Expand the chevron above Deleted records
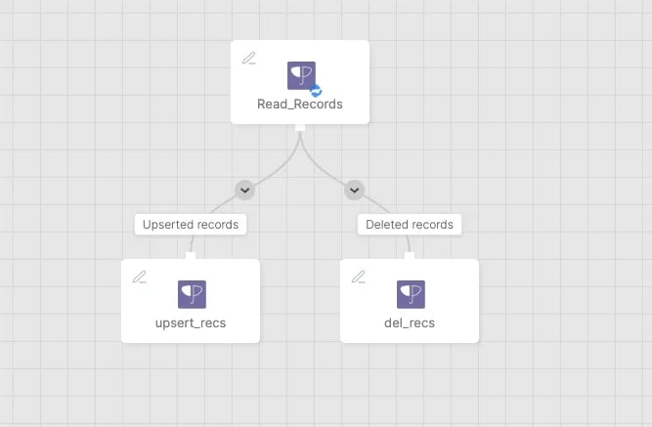The height and width of the screenshot is (427, 652). (x=354, y=190)
